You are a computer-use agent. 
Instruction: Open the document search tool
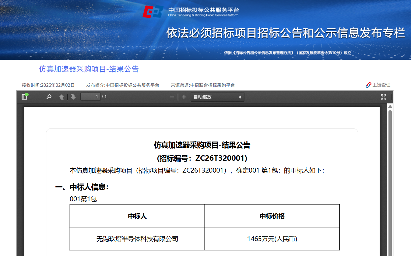pyautogui.click(x=49, y=96)
